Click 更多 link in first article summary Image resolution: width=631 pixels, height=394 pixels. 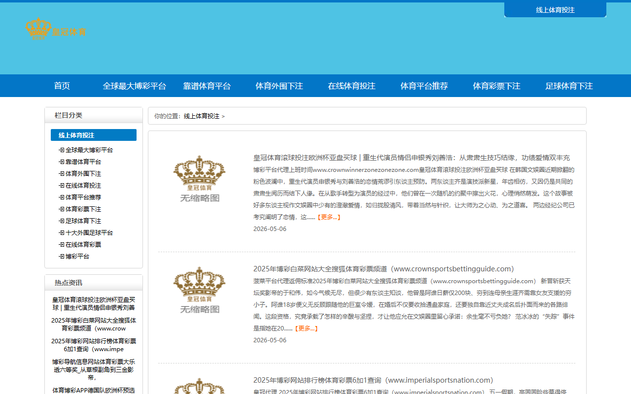click(329, 217)
